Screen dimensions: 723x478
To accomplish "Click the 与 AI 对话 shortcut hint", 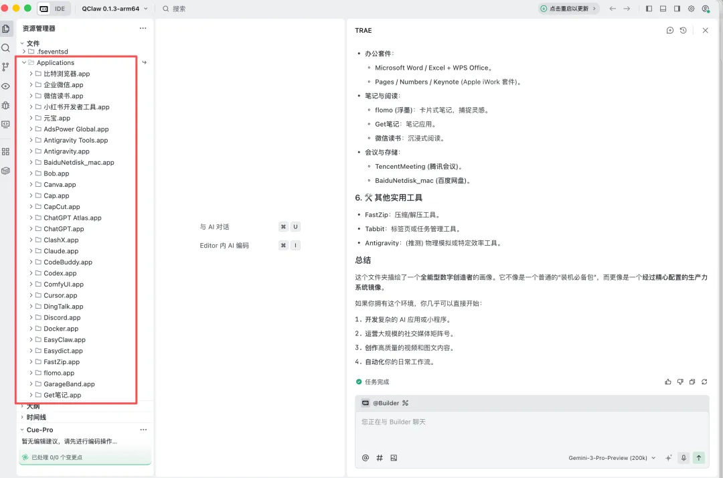I will point(214,227).
